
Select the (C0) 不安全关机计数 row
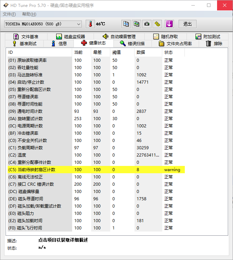coord(96,141)
